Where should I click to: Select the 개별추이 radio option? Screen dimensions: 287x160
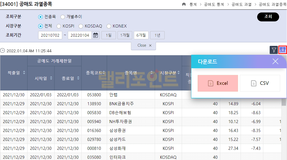63,17
